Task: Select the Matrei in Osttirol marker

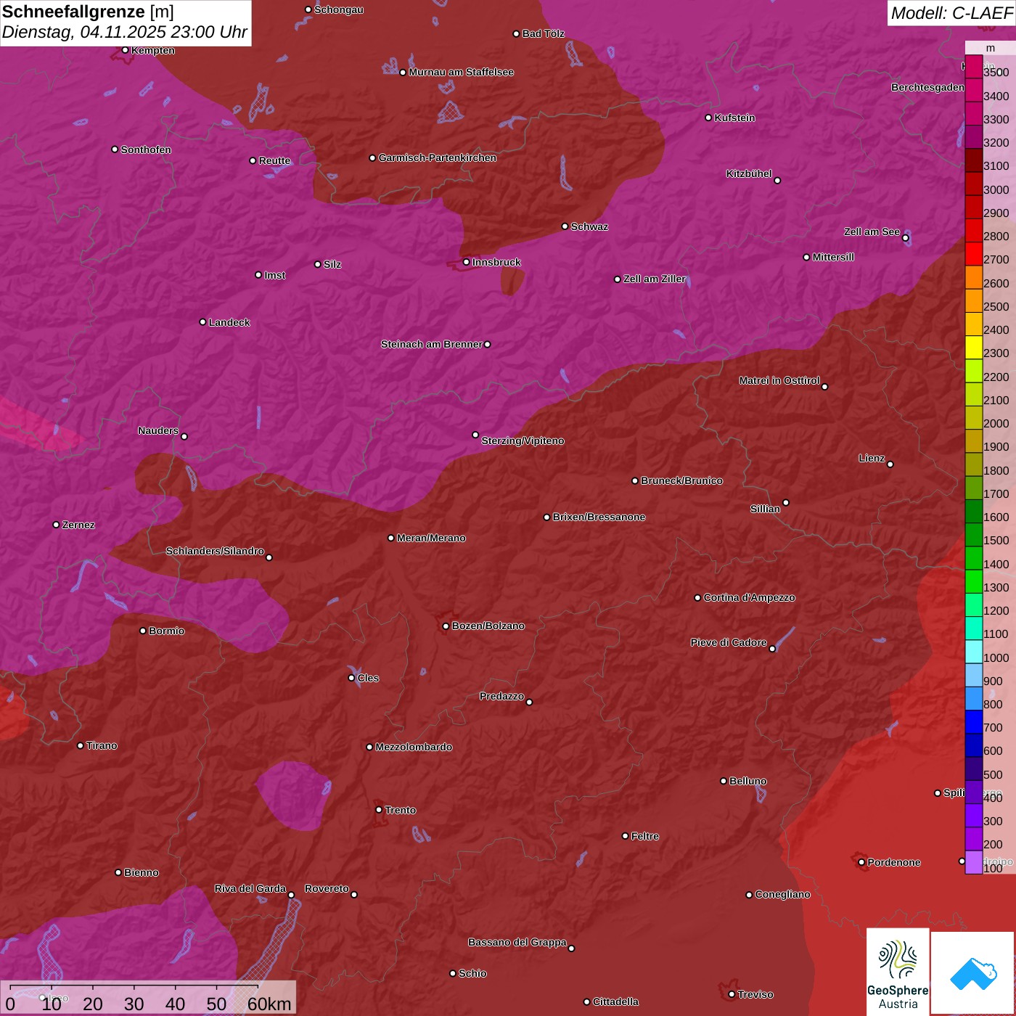Action: 824,386
